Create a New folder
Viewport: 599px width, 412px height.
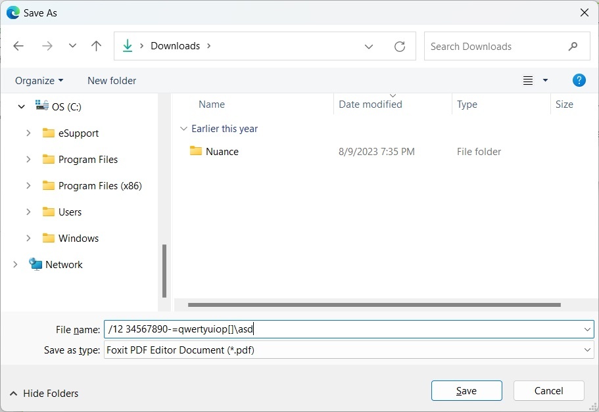[112, 81]
